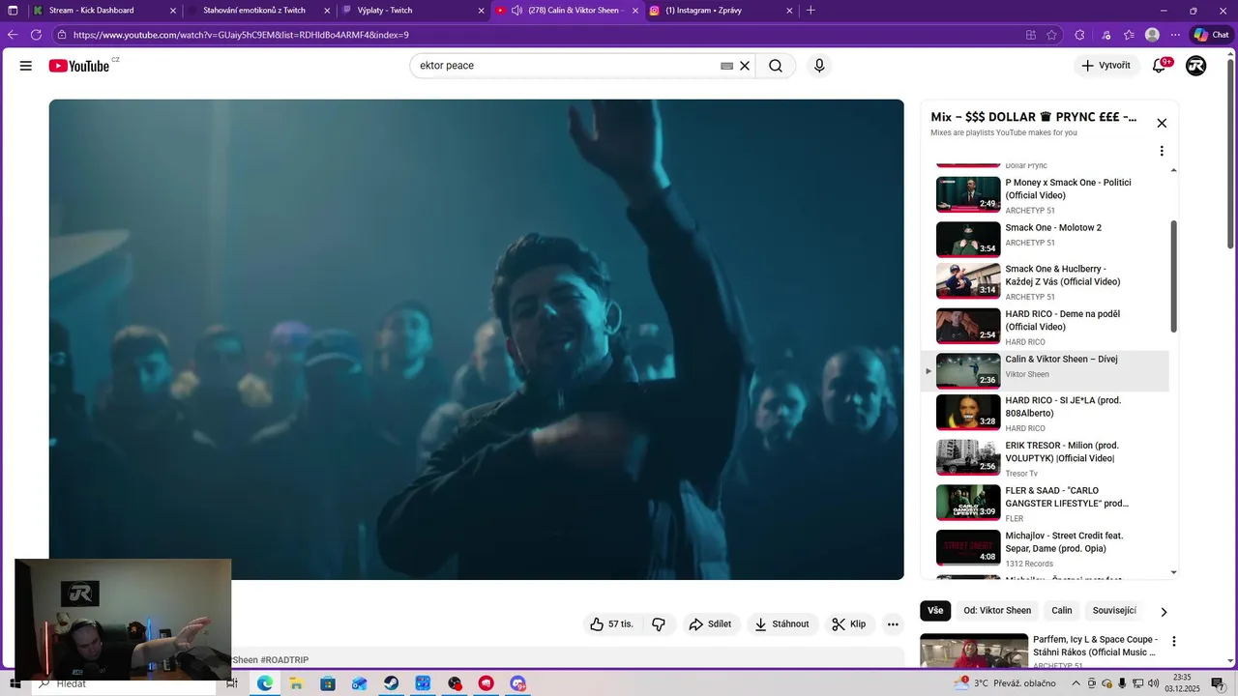Click the magnifier search button

776,66
